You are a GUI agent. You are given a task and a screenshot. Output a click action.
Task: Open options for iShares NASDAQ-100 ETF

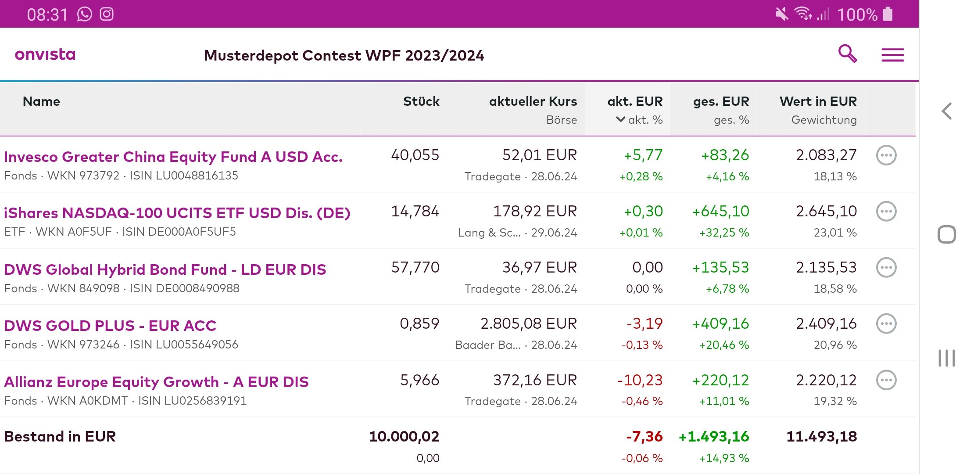point(886,212)
